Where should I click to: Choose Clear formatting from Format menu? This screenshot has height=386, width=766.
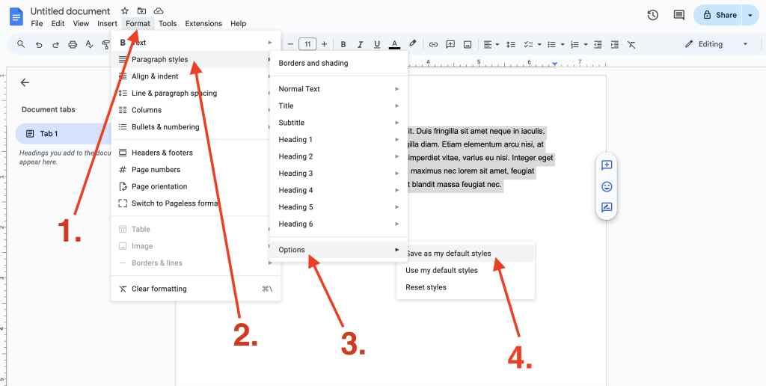pos(159,289)
